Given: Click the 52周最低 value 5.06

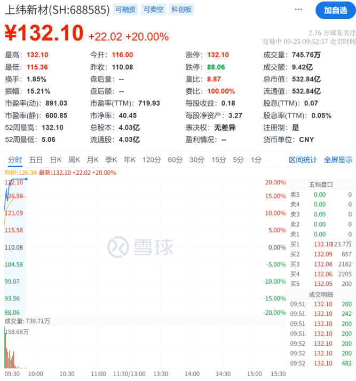Looking at the screenshot, I should click(49, 139).
